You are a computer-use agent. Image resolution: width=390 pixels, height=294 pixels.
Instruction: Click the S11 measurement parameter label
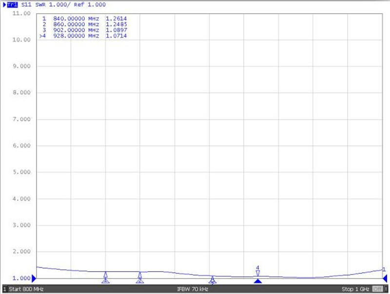point(26,4)
